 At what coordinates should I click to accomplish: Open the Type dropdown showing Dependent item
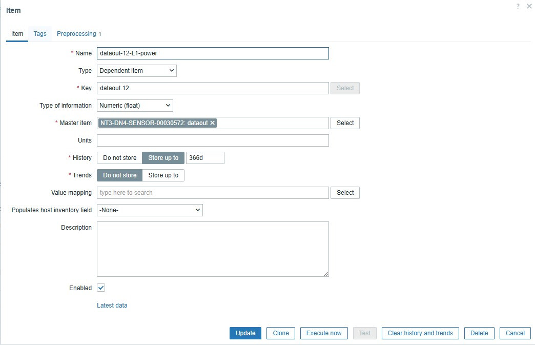pyautogui.click(x=136, y=70)
